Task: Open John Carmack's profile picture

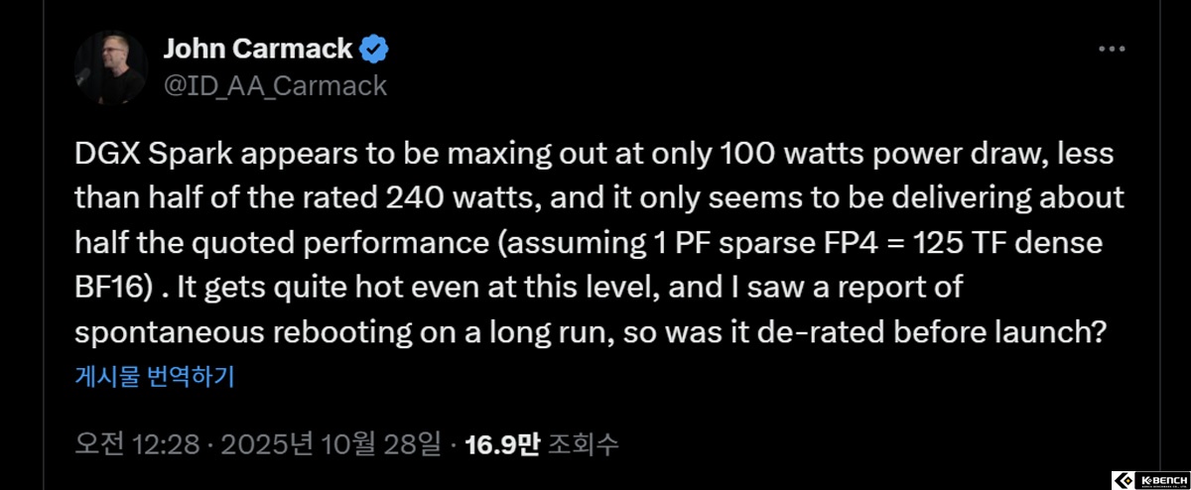Action: tap(111, 66)
